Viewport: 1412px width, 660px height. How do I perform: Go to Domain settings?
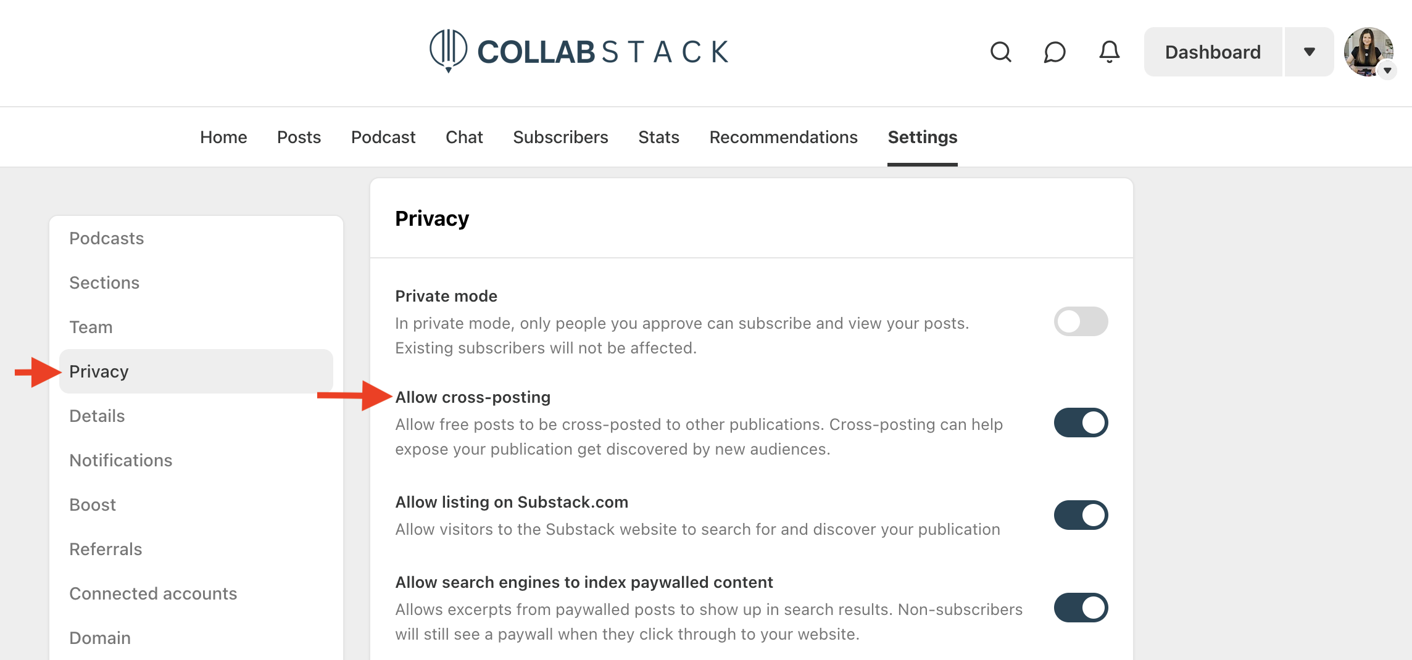[x=100, y=638]
